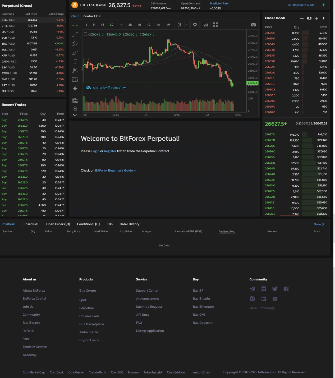The image size is (335, 378).
Task: Click ask price 26635.5 in order book
Action: [x=270, y=33]
